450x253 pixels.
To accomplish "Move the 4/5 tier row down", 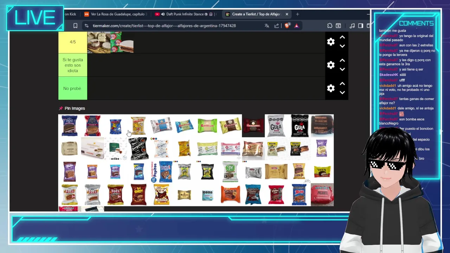I will [342, 46].
